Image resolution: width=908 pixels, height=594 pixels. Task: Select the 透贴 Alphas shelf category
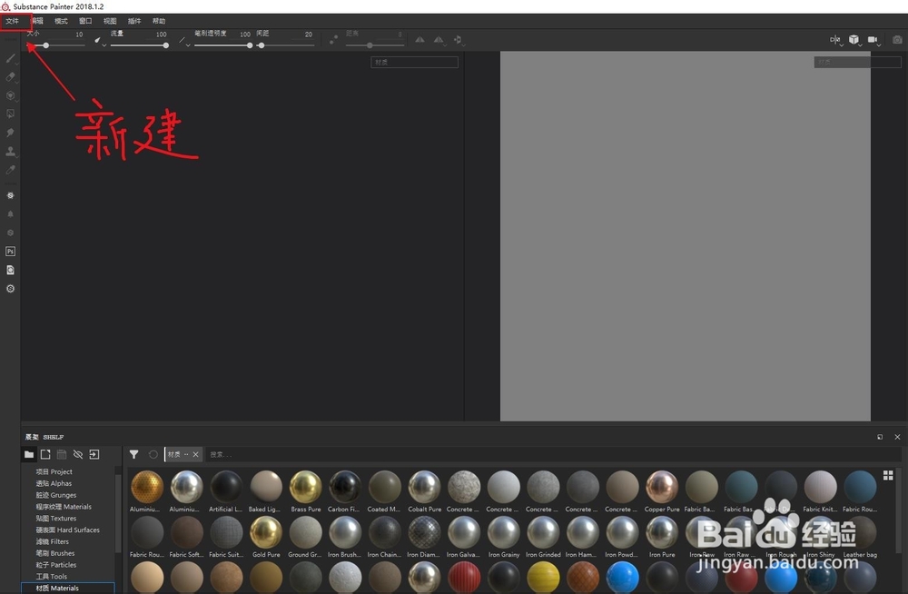54,483
